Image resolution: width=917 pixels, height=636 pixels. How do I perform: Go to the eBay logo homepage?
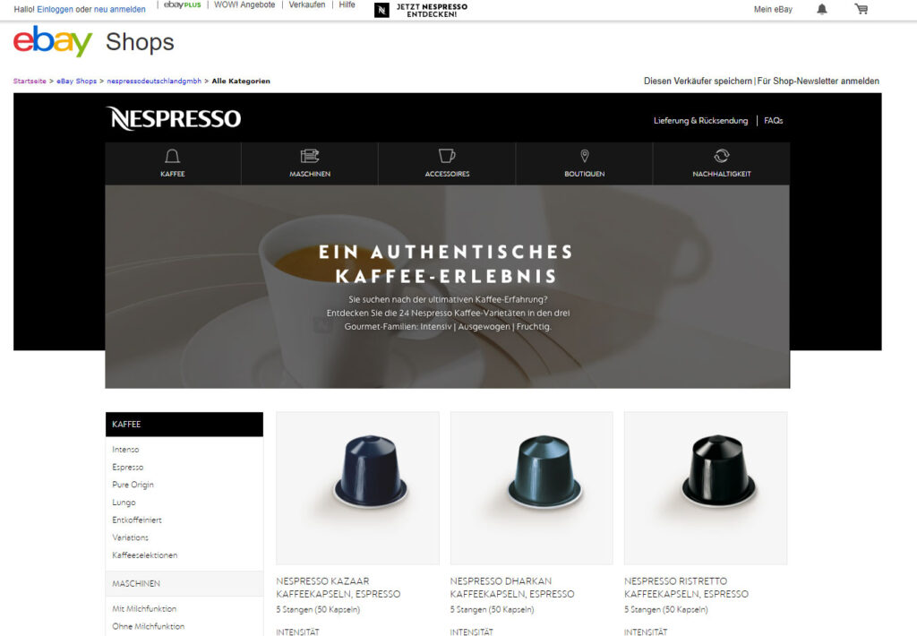click(x=53, y=41)
